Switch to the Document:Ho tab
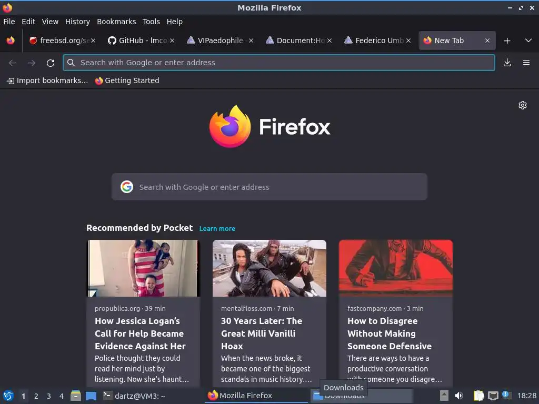The height and width of the screenshot is (404, 539). (x=299, y=41)
